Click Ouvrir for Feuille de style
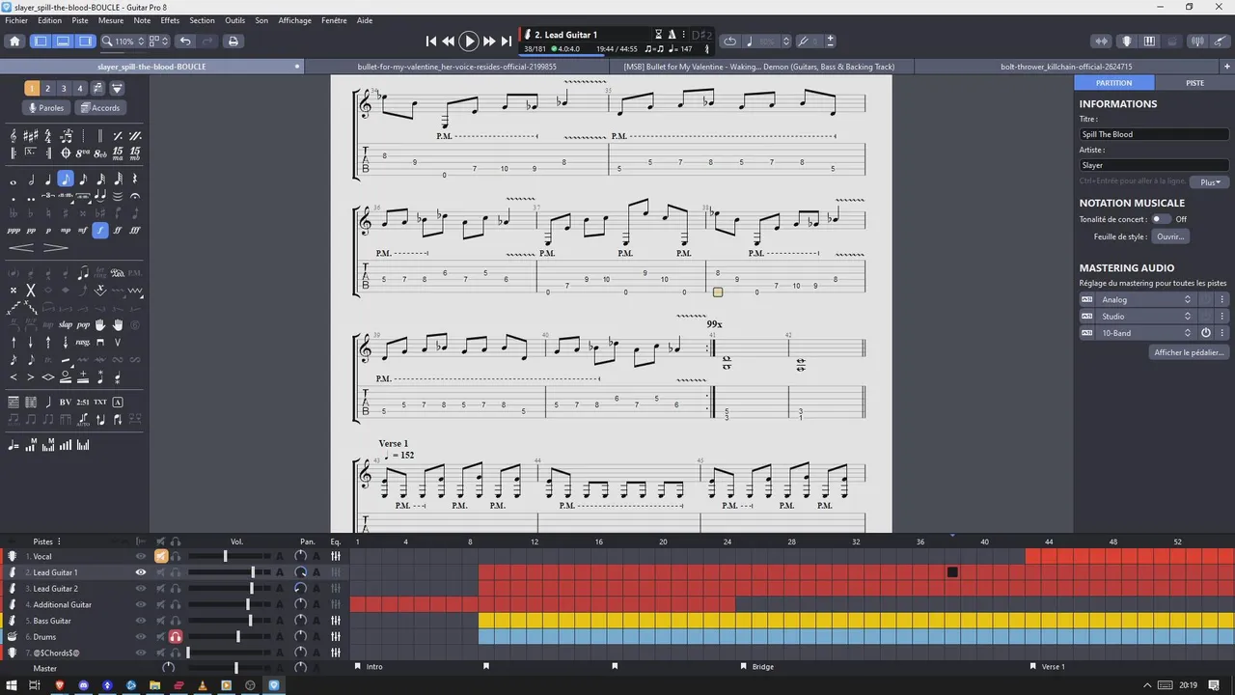Screen dimensions: 1235x695 1170,236
